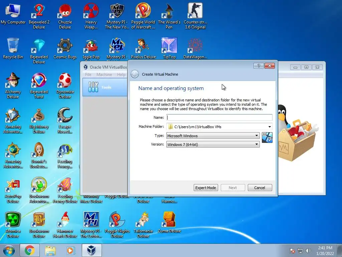
Task: Select Tools in VirtualBox sidebar
Action: pos(105,87)
